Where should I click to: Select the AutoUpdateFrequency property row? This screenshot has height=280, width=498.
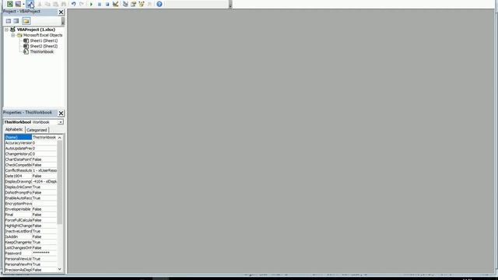(31, 149)
